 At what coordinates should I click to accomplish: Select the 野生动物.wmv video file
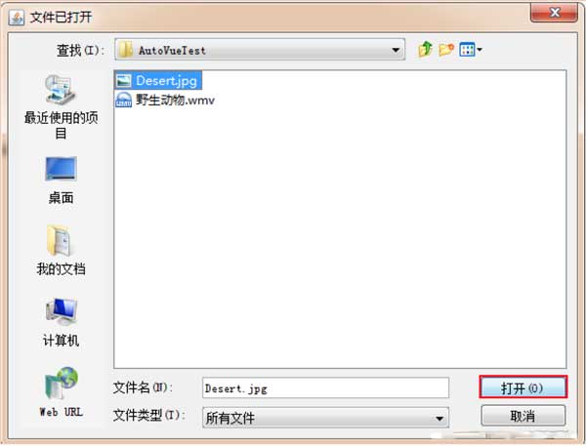click(x=165, y=100)
